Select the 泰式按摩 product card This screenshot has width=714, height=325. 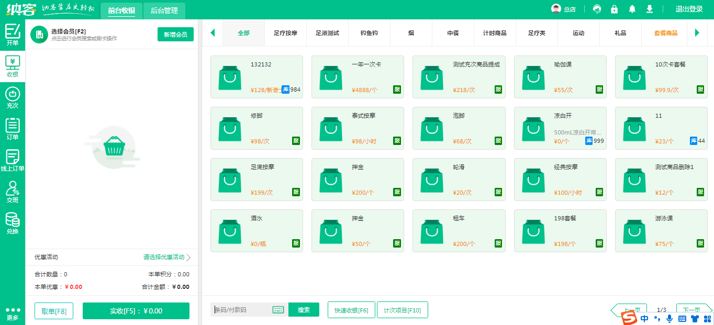pyautogui.click(x=358, y=128)
